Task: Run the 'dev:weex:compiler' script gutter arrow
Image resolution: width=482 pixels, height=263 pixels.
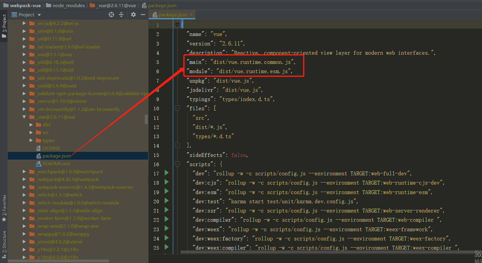Action: point(167,247)
